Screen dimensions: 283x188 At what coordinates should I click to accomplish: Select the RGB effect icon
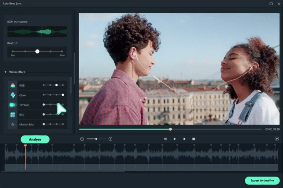pyautogui.click(x=13, y=86)
